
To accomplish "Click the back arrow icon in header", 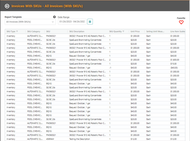I will tap(7, 6).
